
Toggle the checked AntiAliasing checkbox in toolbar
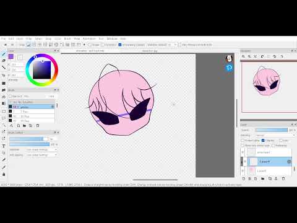[x=120, y=45]
